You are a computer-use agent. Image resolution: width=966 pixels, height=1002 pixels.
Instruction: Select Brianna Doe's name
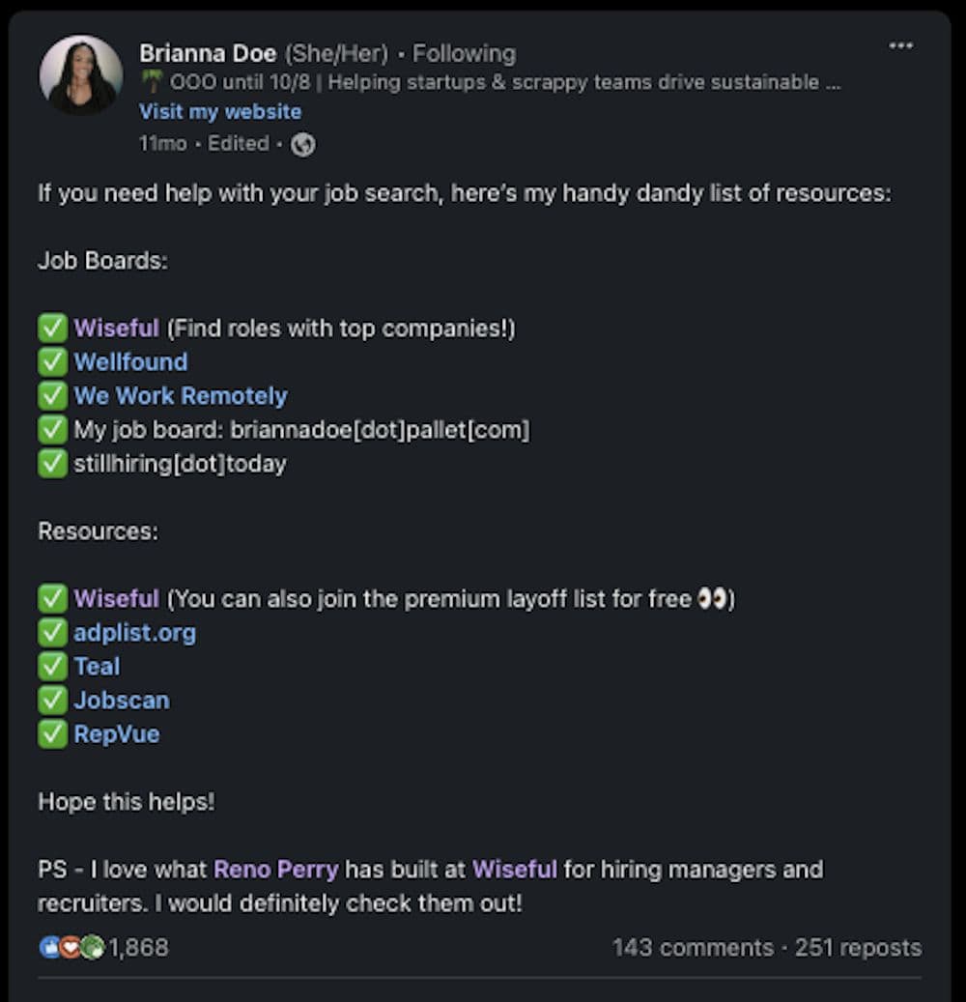(208, 53)
